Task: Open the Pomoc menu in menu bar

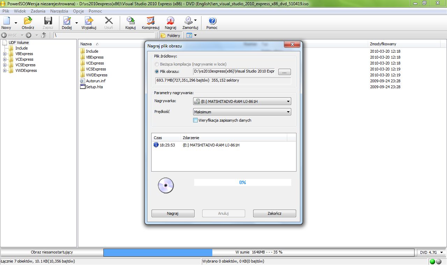Action: (x=95, y=11)
